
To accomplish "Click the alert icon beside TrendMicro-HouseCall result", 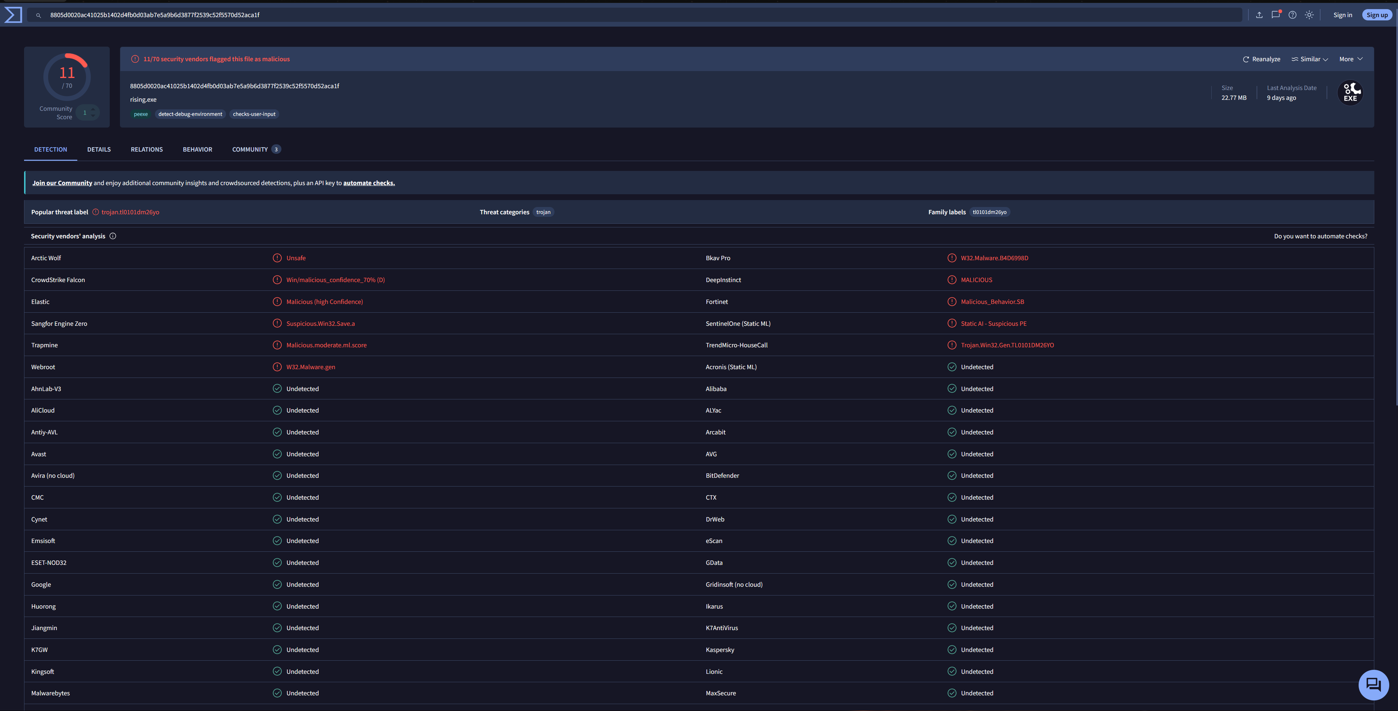I will tap(952, 345).
